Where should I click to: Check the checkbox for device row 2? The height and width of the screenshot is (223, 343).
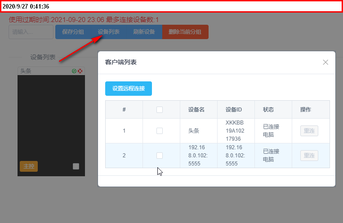click(x=160, y=156)
